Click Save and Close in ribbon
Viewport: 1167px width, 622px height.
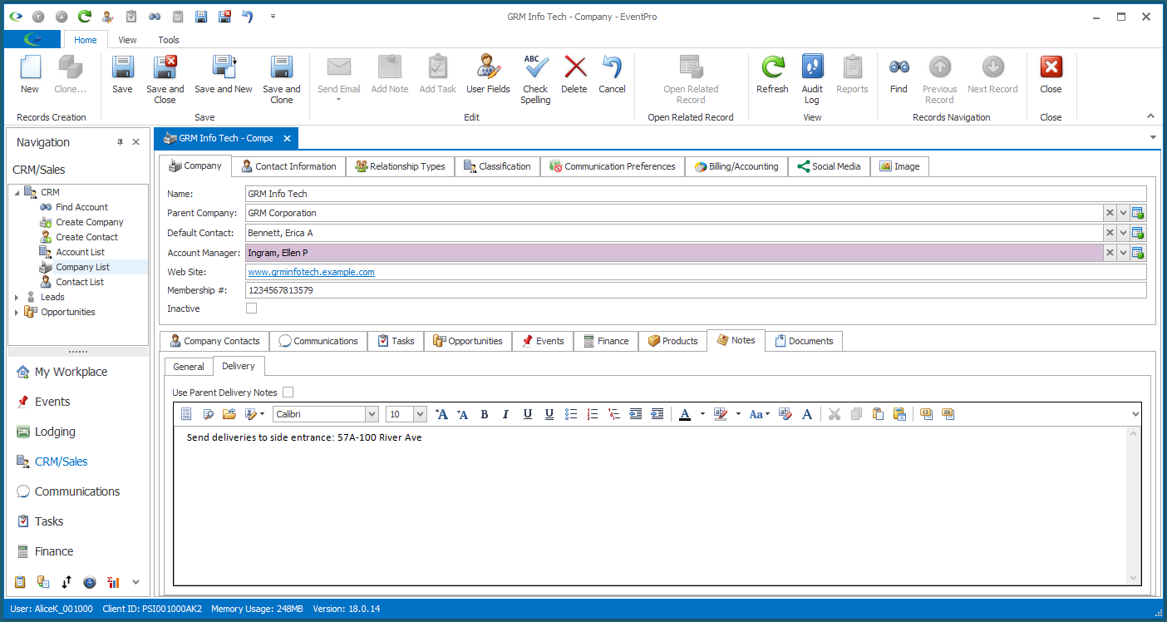pos(165,80)
